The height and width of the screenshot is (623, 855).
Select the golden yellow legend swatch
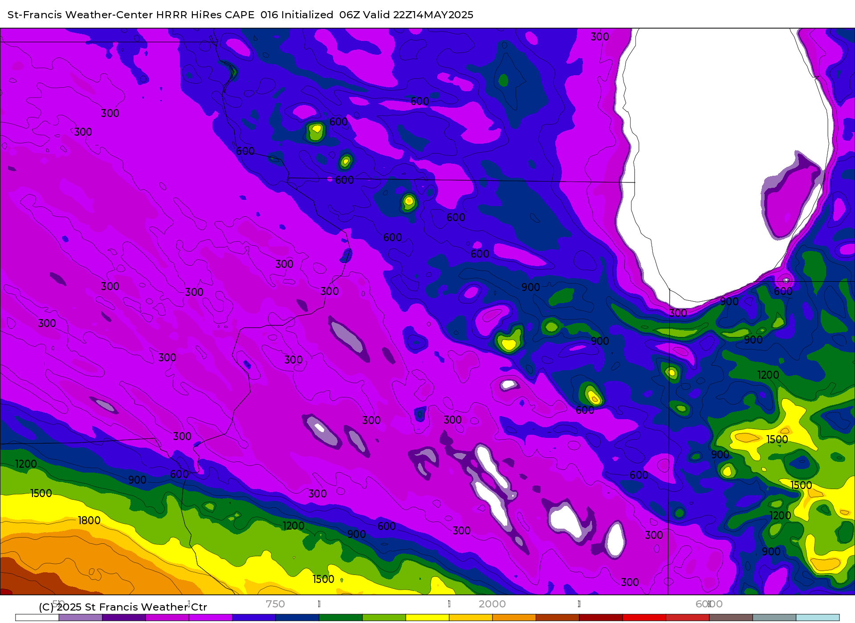point(471,618)
